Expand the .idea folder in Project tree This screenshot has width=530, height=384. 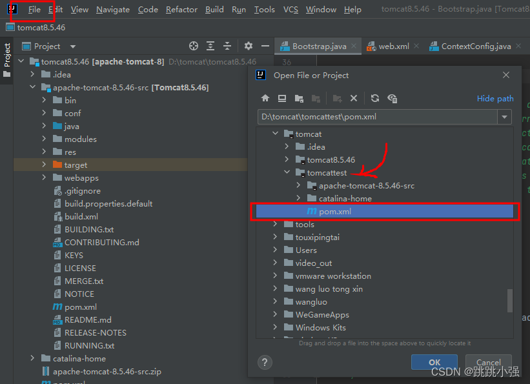click(32, 74)
